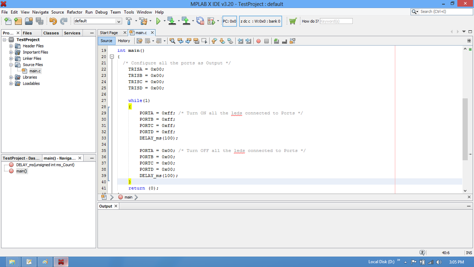The width and height of the screenshot is (474, 267).
Task: Click the New Project toolbar icon
Action: pyautogui.click(x=19, y=21)
